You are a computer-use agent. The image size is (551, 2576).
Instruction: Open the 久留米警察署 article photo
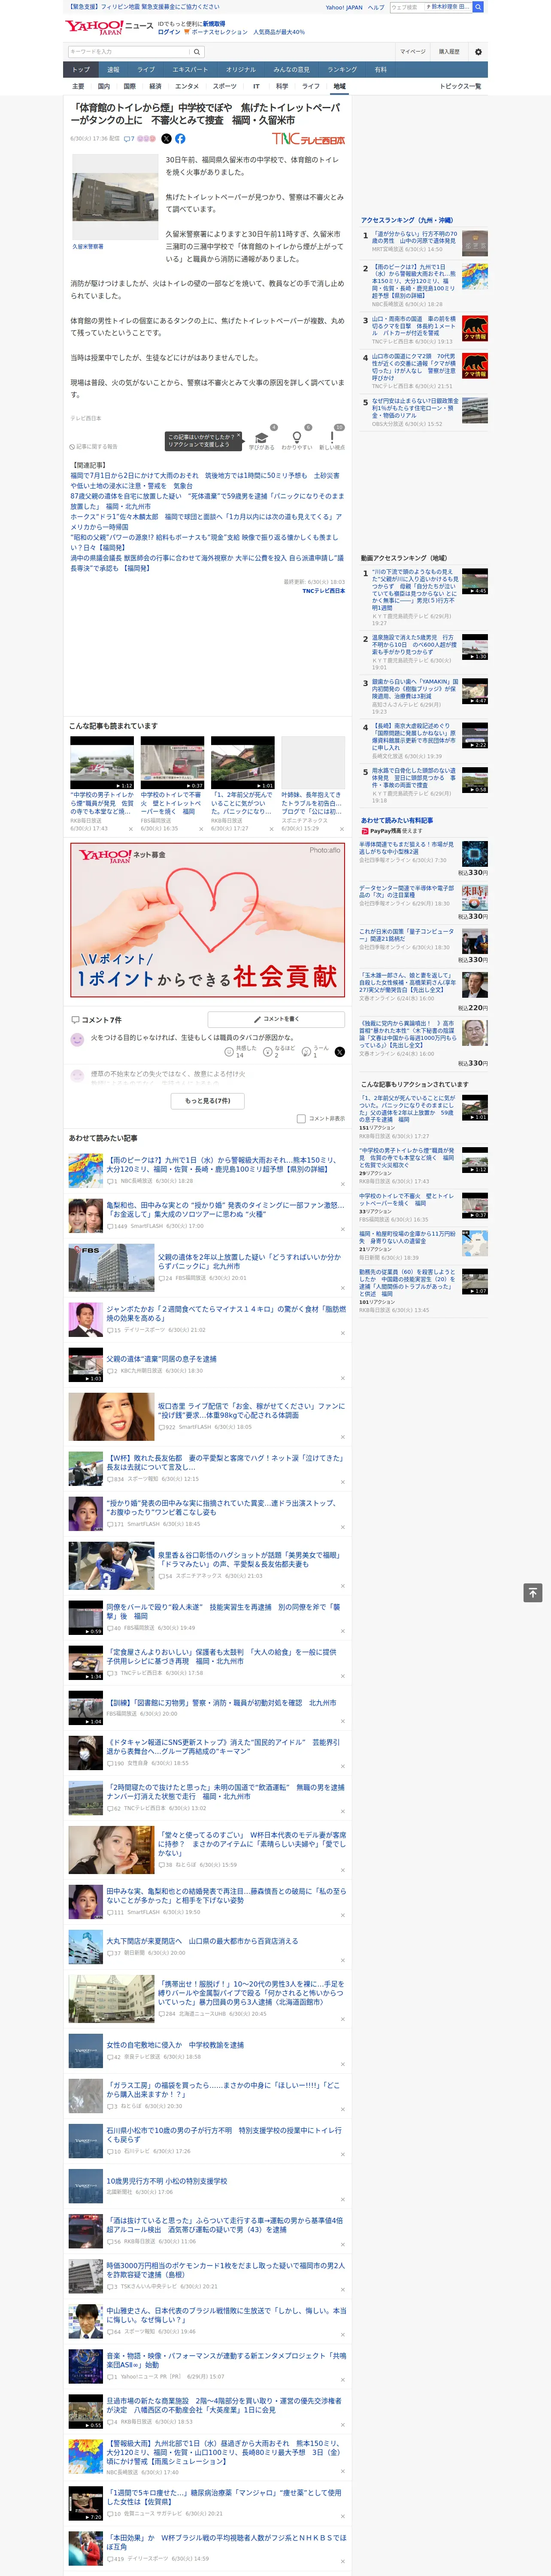tap(114, 196)
